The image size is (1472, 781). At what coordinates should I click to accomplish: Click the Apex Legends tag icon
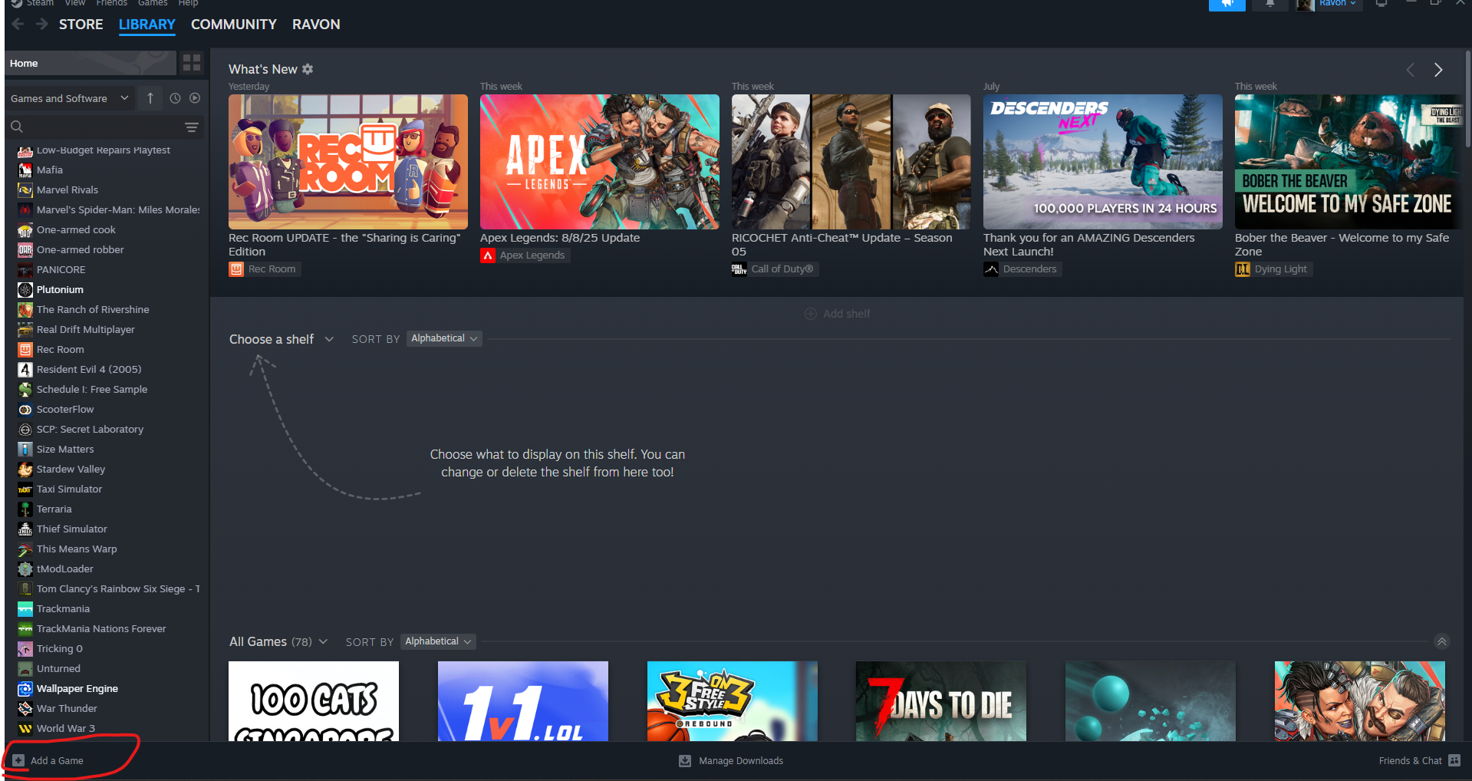point(488,255)
